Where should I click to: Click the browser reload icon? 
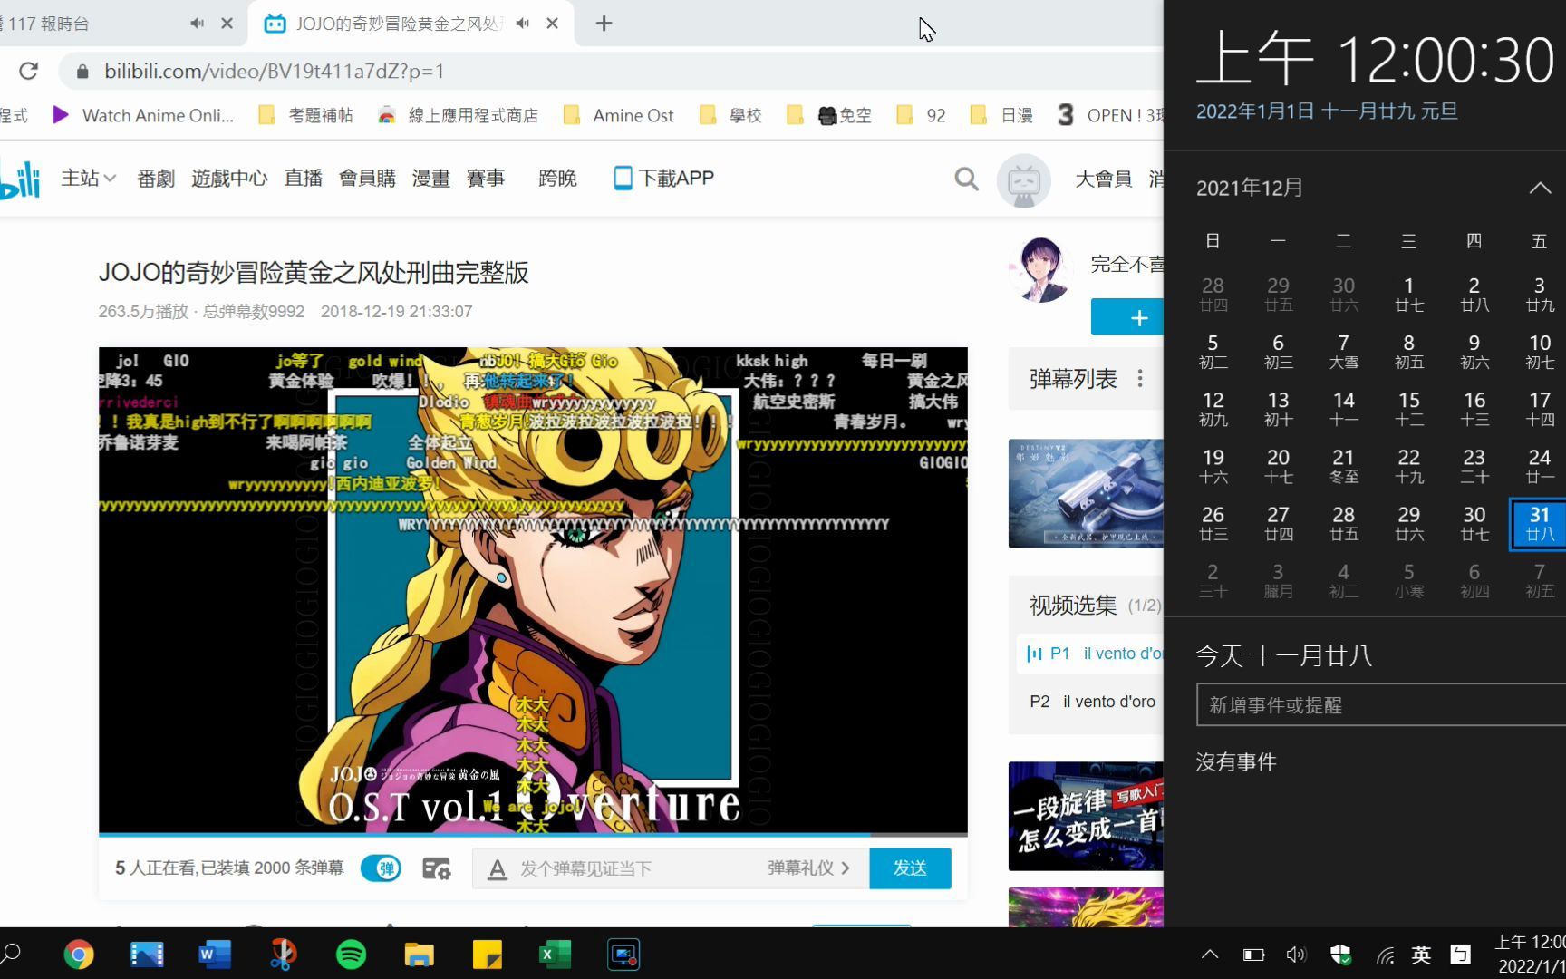click(29, 71)
